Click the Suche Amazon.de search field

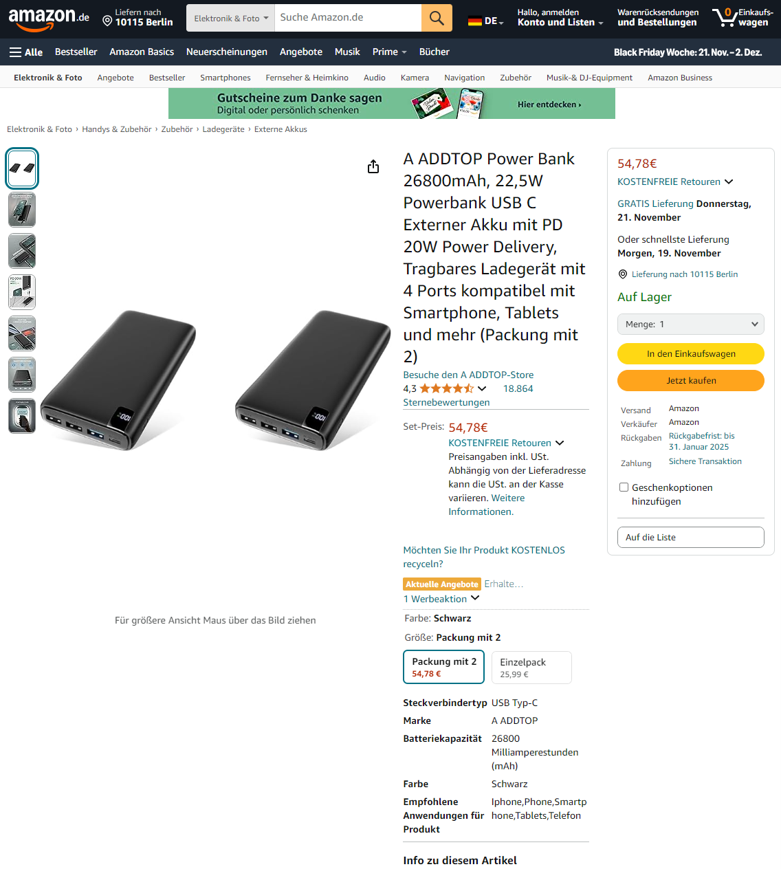coord(348,18)
